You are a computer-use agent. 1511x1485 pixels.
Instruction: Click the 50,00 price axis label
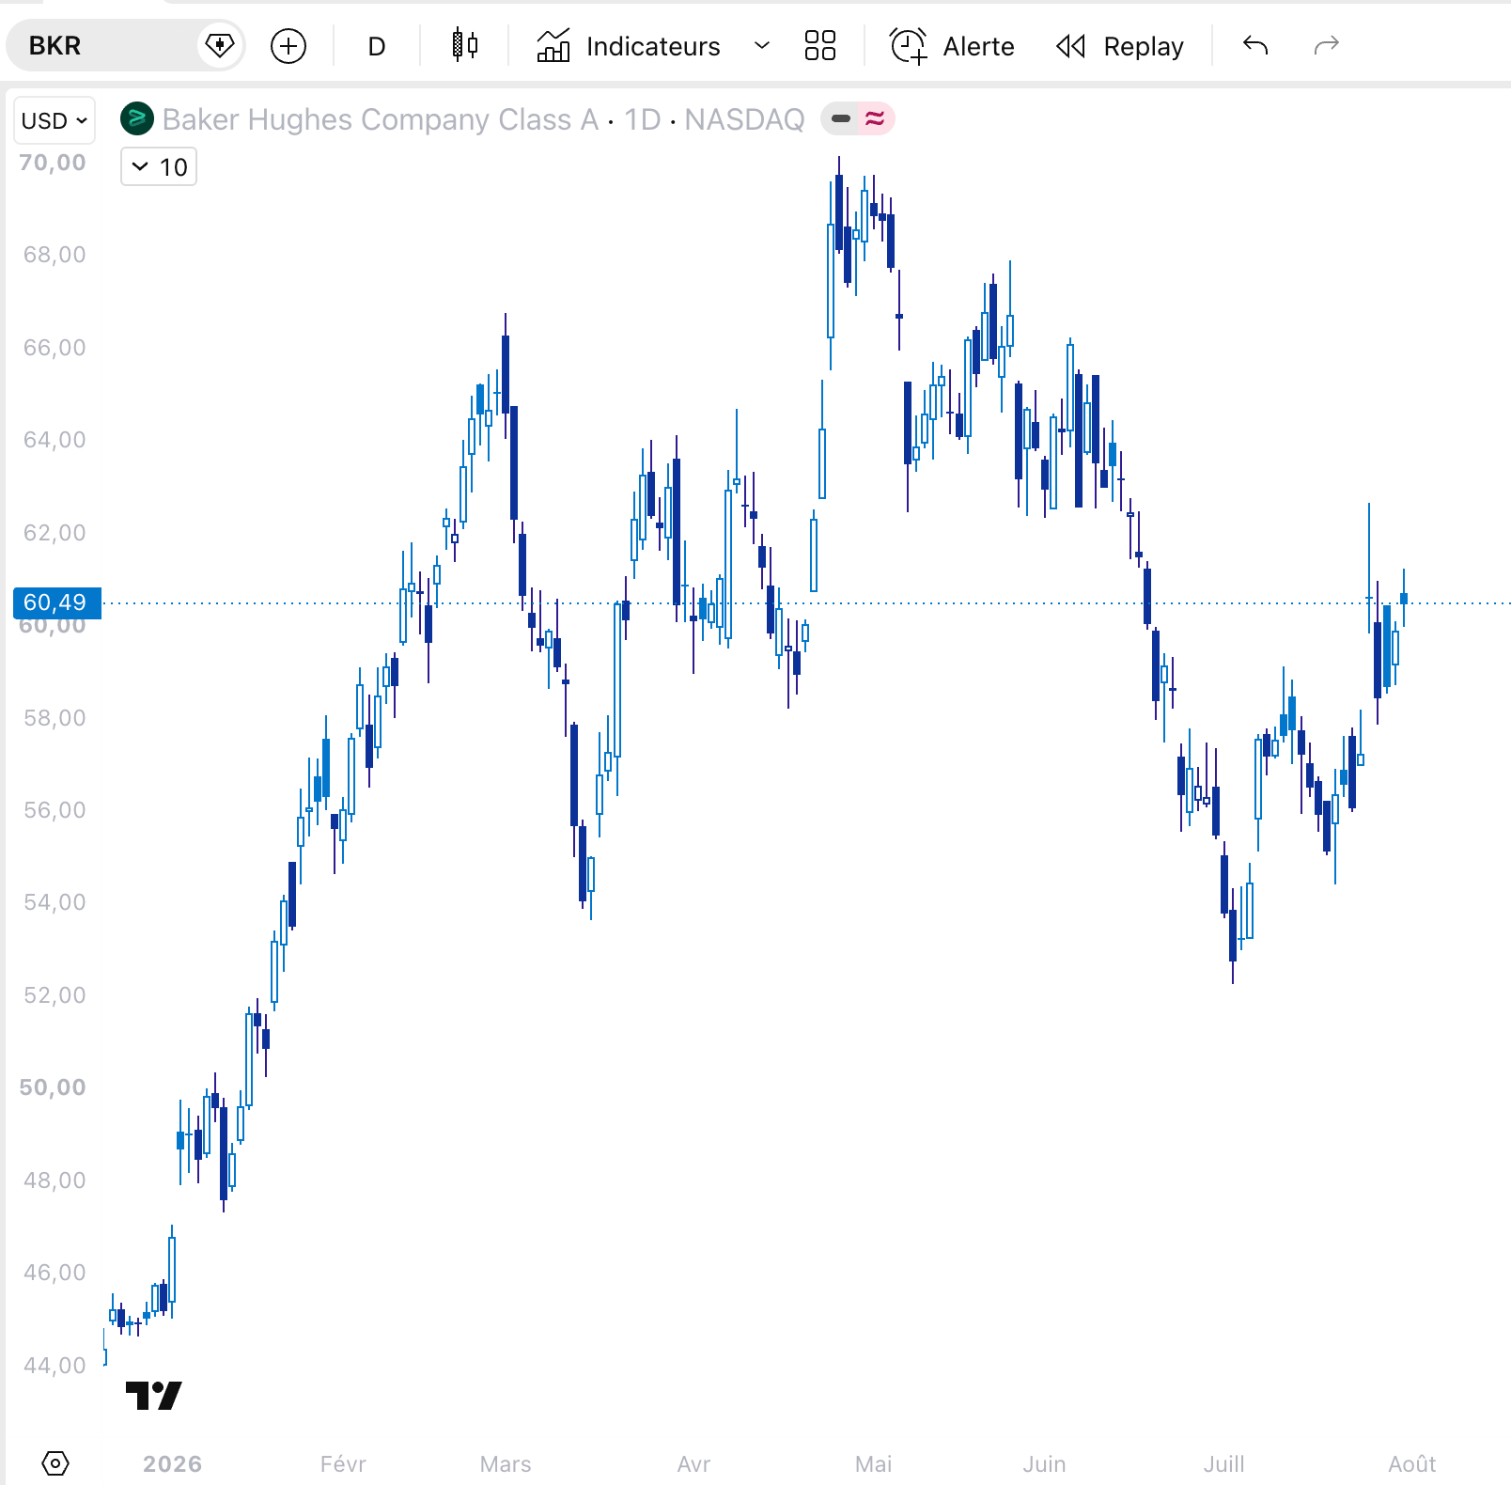point(53,1087)
